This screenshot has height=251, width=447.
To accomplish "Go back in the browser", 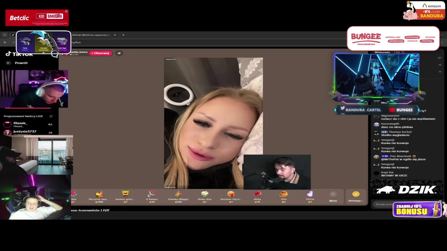I will click(x=5, y=42).
